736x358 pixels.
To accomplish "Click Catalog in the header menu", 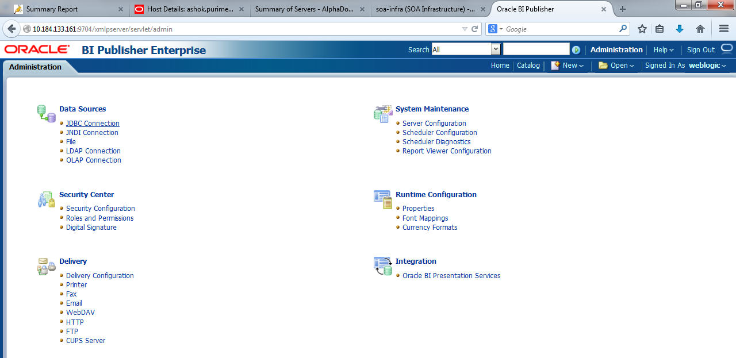I will click(528, 66).
